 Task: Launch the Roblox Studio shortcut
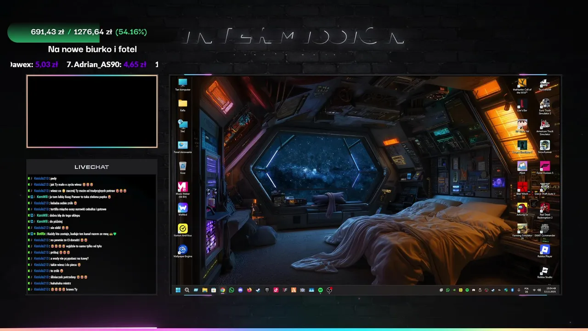click(x=545, y=272)
